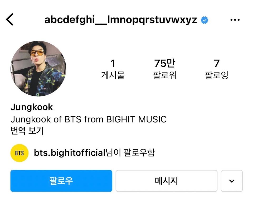Open the yellow BTS avatar icon
Image resolution: width=253 pixels, height=204 pixels.
click(19, 153)
